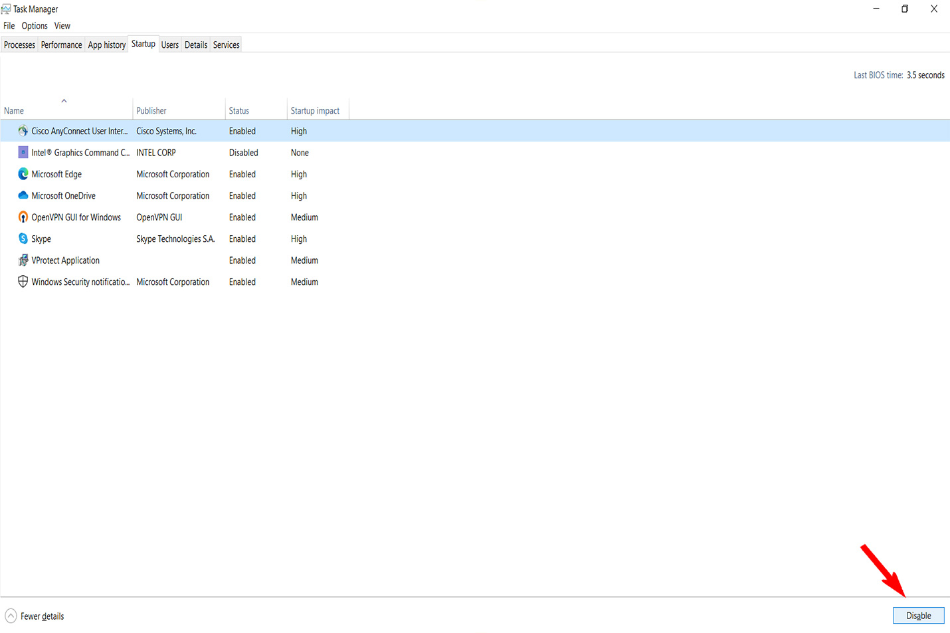Click the High impact in Microsoft Edge row
The height and width of the screenshot is (633, 950).
pos(299,174)
